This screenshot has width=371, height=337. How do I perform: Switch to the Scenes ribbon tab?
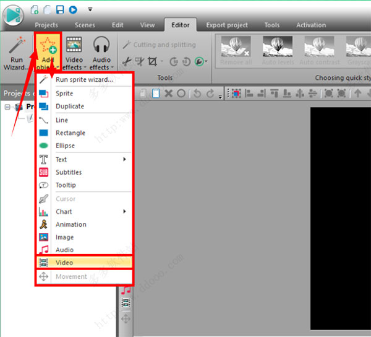point(85,25)
